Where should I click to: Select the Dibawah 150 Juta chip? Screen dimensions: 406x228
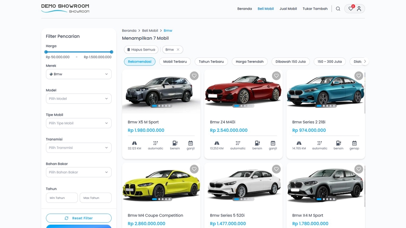[x=291, y=62]
